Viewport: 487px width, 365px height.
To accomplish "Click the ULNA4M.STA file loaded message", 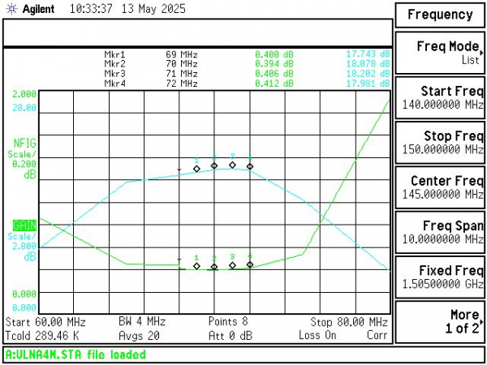I will coord(75,354).
